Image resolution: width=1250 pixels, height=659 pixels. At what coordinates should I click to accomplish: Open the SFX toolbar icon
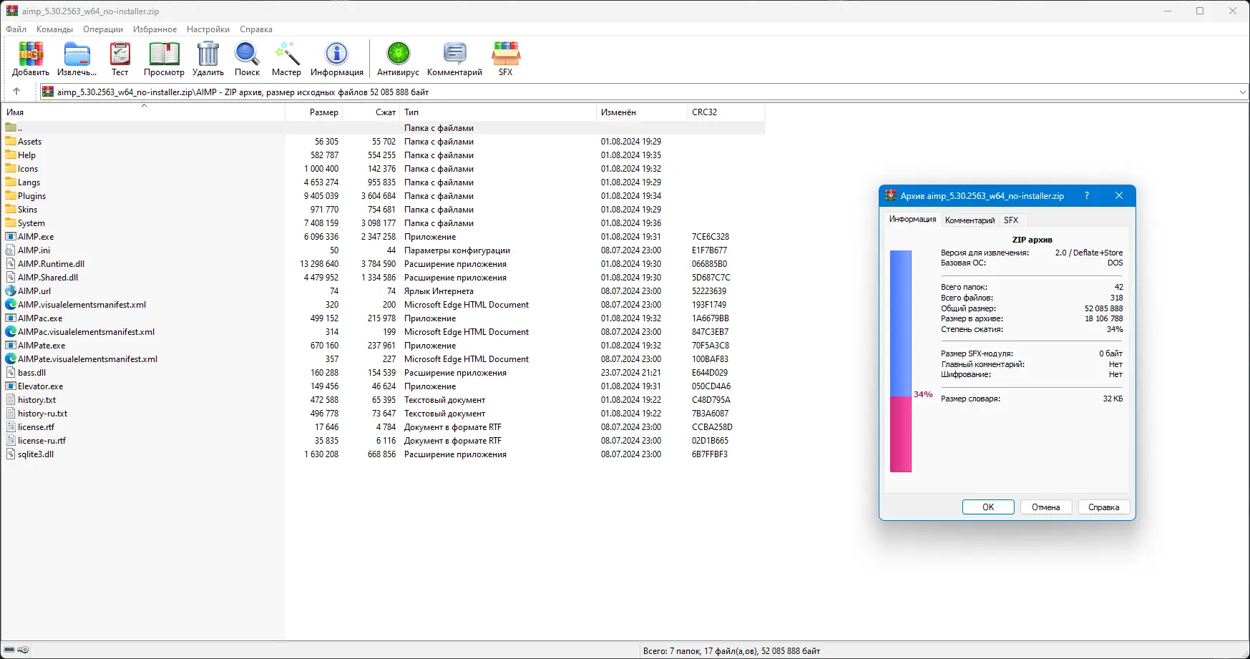[x=505, y=54]
